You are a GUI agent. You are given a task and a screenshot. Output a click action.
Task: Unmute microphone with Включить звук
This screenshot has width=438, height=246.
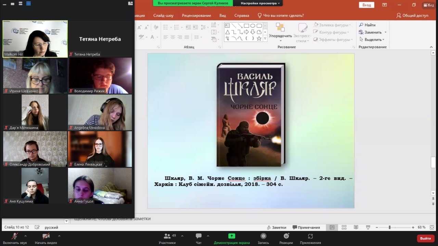[x=15, y=236]
